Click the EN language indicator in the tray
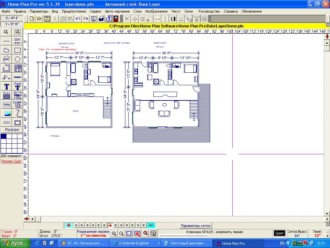The height and width of the screenshot is (248, 330). pos(282,243)
